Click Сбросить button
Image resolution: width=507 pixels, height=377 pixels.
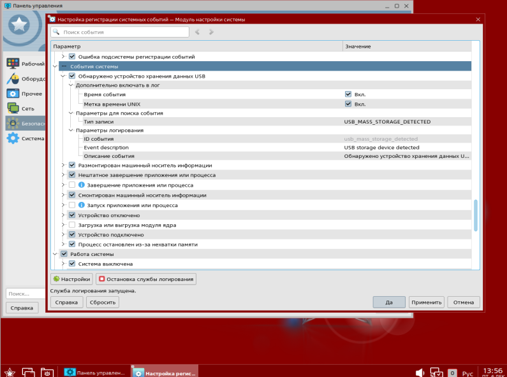tap(103, 302)
